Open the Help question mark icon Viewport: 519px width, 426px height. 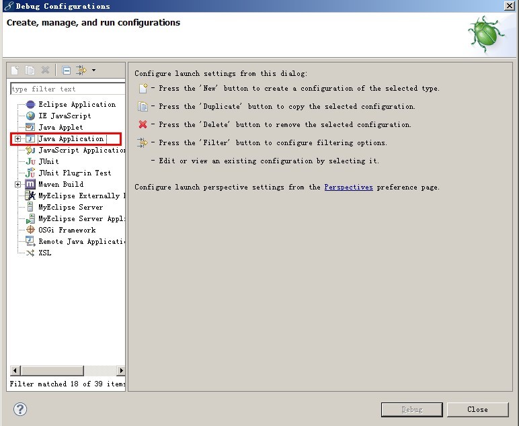pos(20,409)
